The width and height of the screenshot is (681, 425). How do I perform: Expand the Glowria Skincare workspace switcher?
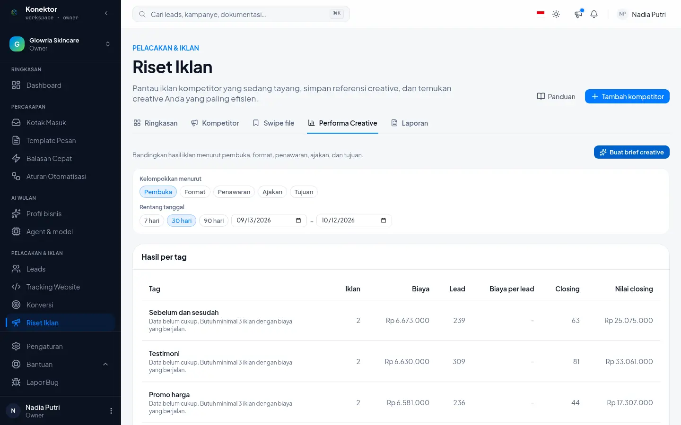(x=61, y=44)
